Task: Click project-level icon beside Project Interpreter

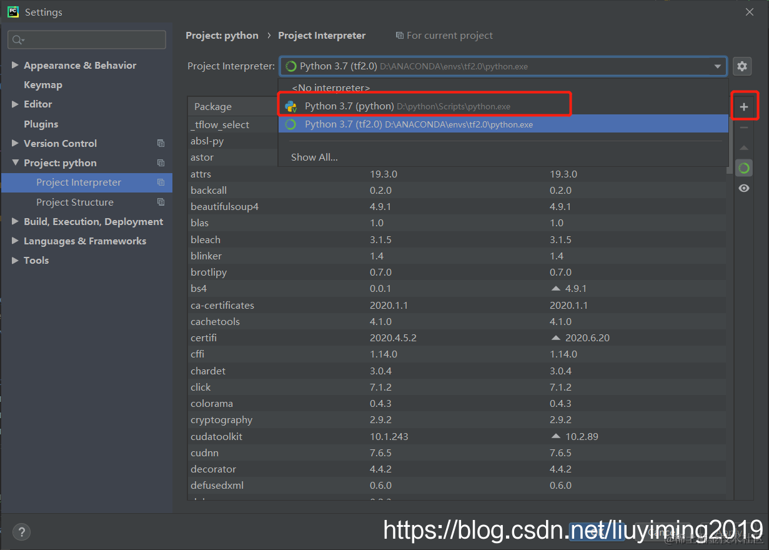Action: [161, 182]
